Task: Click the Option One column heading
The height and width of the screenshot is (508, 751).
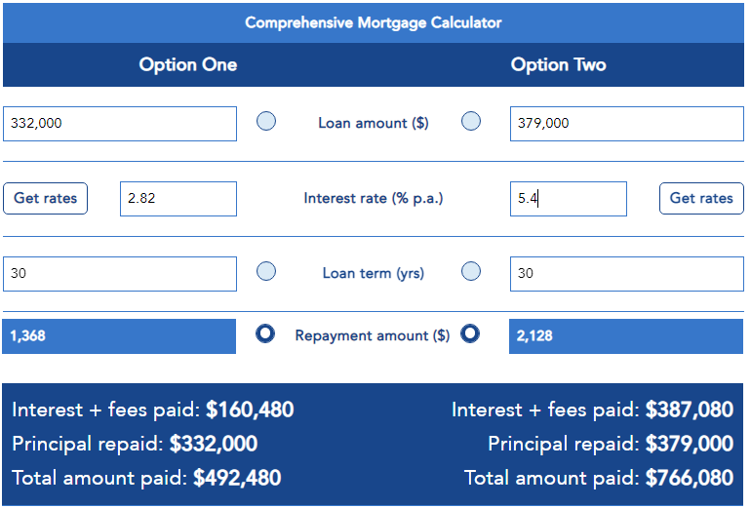Action: click(x=188, y=65)
